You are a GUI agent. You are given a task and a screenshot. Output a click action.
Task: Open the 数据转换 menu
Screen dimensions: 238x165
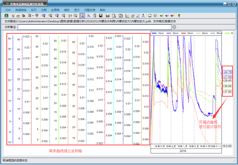coord(21,10)
